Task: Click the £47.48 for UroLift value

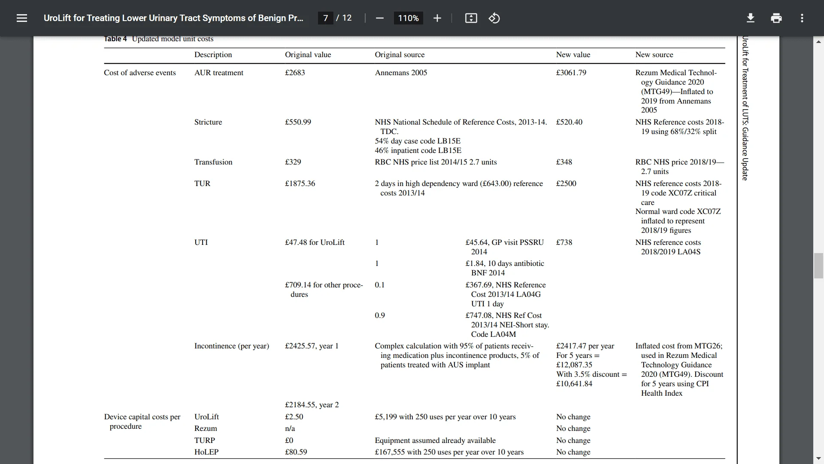Action: point(315,242)
